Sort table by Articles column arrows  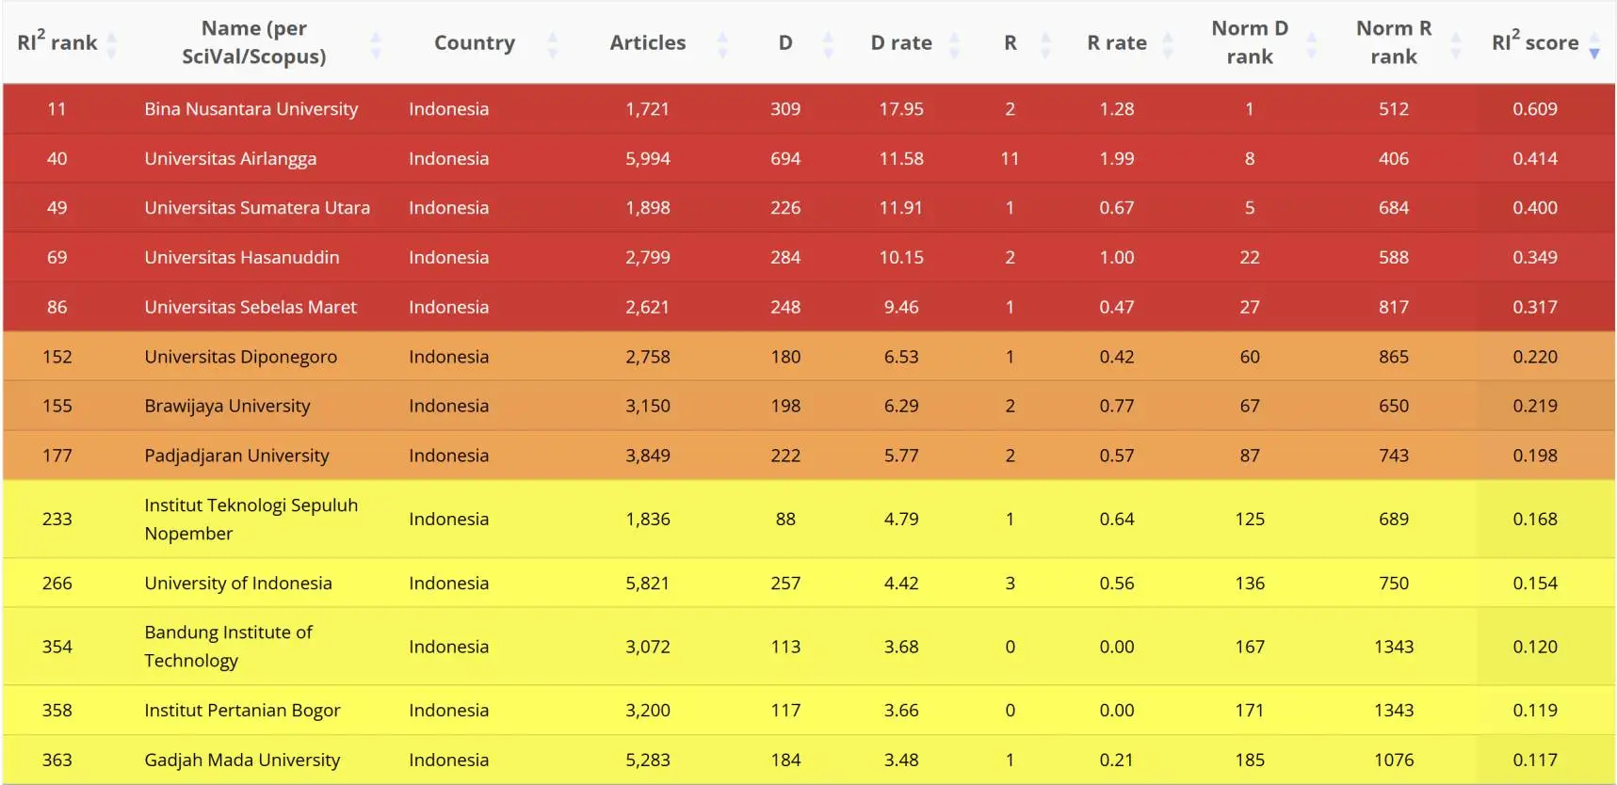click(722, 43)
